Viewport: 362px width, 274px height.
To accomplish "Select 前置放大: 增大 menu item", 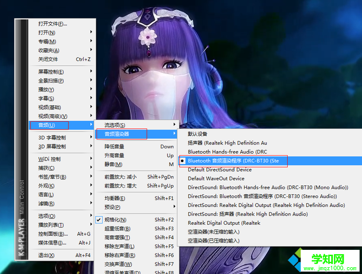I will tap(136, 186).
